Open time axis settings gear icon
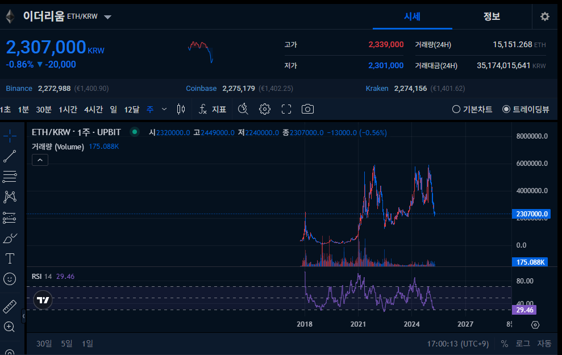Screen dimensions: 562x355 pos(535,324)
